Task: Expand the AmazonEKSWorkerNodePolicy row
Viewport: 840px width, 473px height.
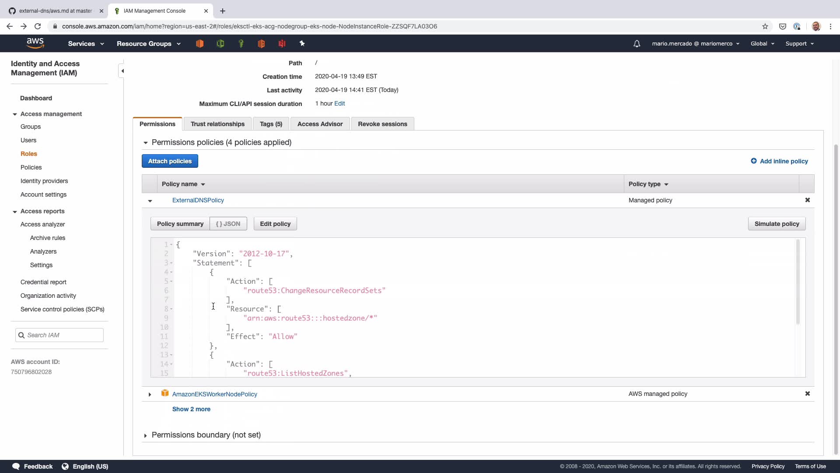Action: tap(150, 394)
